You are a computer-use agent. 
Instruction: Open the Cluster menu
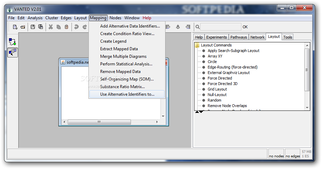point(51,18)
